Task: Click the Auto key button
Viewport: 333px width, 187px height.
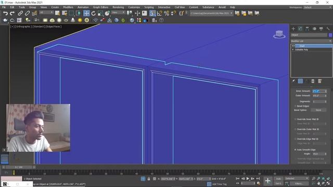Action: 278,179
